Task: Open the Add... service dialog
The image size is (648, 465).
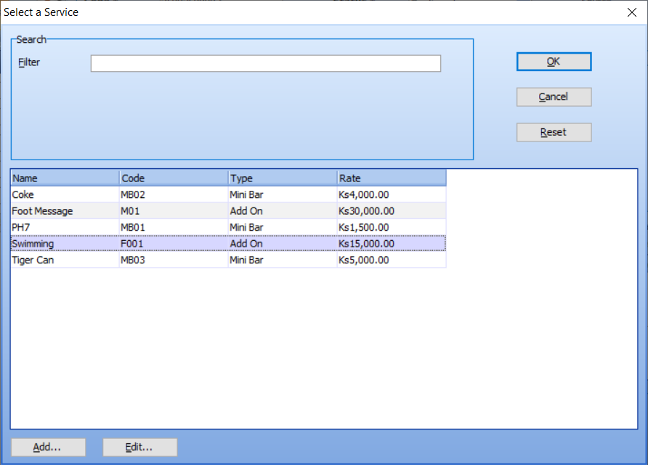Action: click(x=48, y=448)
